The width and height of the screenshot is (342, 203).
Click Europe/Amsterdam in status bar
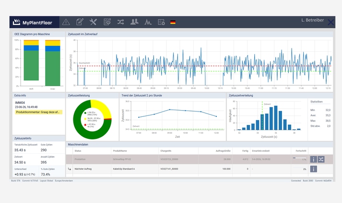[64, 181]
